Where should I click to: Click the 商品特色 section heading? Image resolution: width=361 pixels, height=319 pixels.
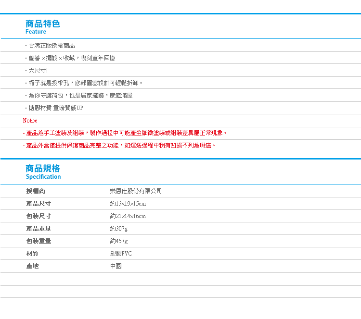tap(42, 24)
